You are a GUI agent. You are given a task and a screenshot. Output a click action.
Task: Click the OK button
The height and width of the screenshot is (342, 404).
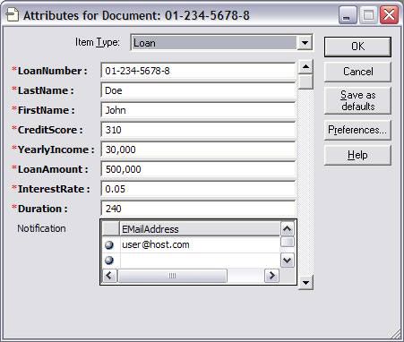[x=357, y=47]
